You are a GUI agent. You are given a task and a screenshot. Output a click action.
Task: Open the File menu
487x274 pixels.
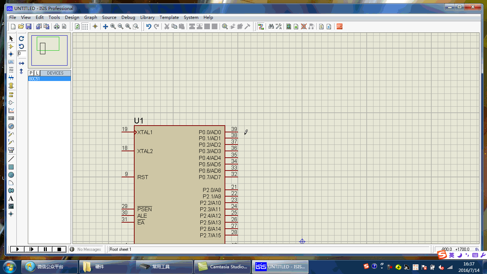tap(12, 17)
